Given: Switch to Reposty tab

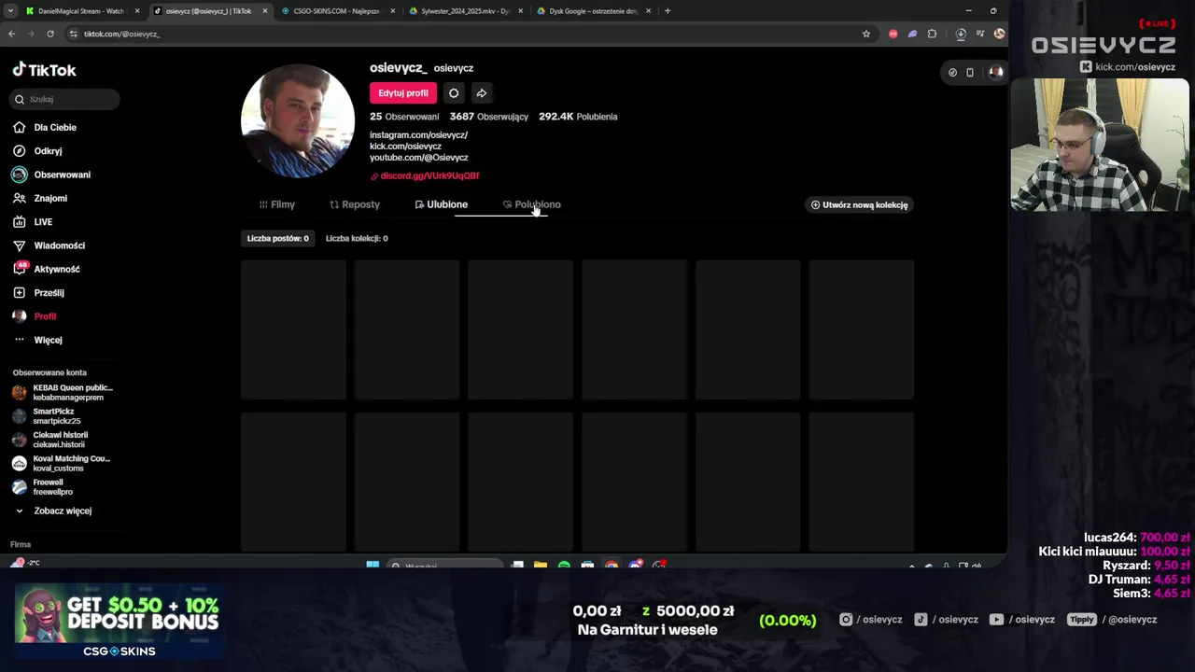Looking at the screenshot, I should click(x=355, y=204).
